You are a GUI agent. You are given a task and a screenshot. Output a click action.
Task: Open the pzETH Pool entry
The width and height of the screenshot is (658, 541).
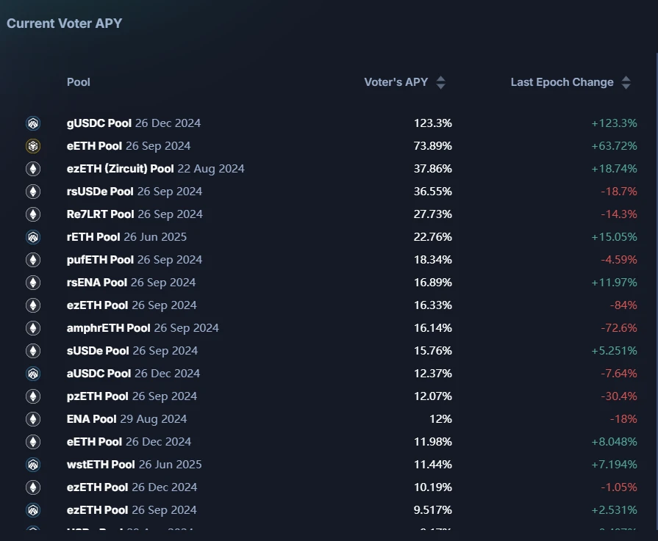98,396
